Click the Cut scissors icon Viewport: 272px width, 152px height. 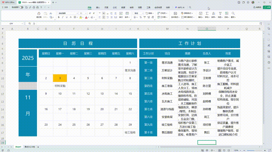point(51,13)
